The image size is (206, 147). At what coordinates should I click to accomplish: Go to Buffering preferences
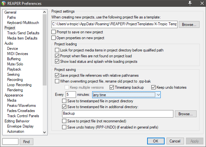tap(14, 59)
